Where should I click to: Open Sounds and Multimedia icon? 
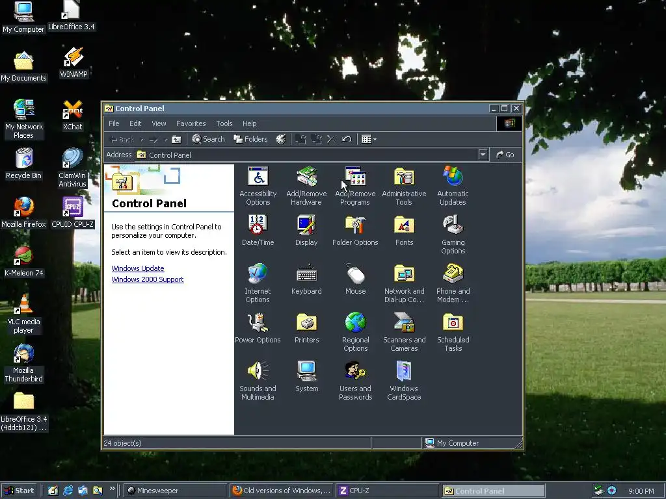[x=258, y=381]
